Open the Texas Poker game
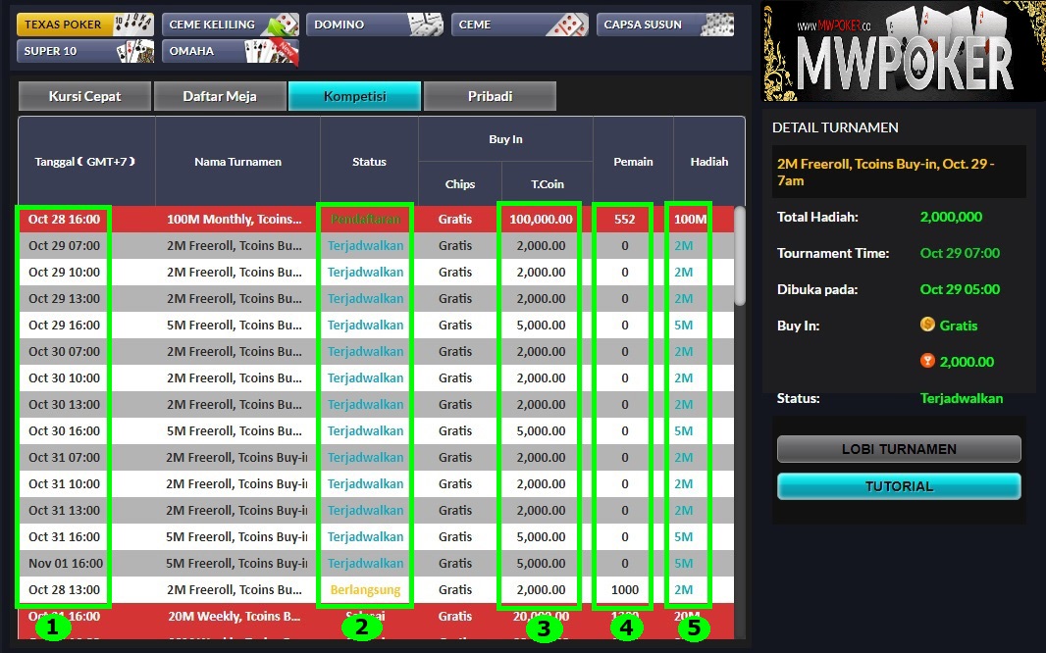The image size is (1046, 653). click(83, 23)
